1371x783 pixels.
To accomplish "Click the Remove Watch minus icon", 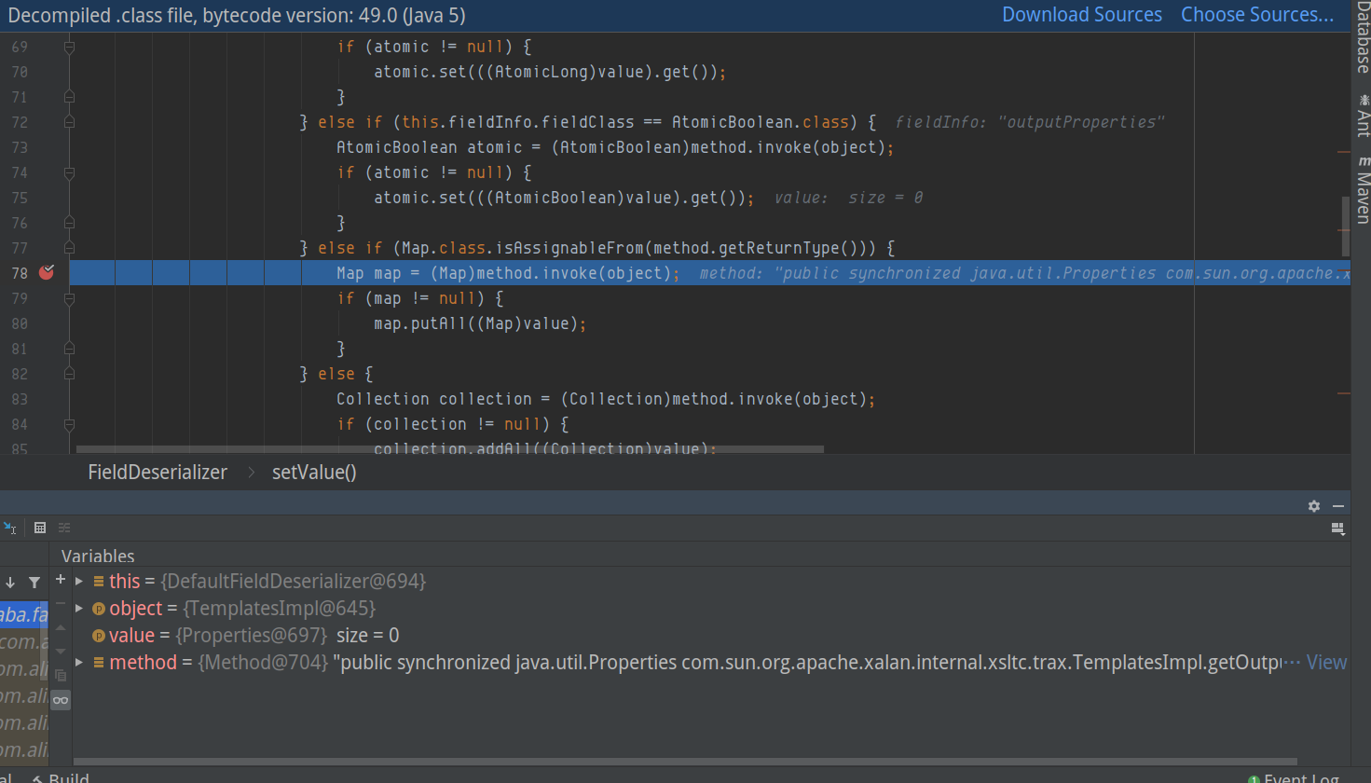I will [61, 604].
